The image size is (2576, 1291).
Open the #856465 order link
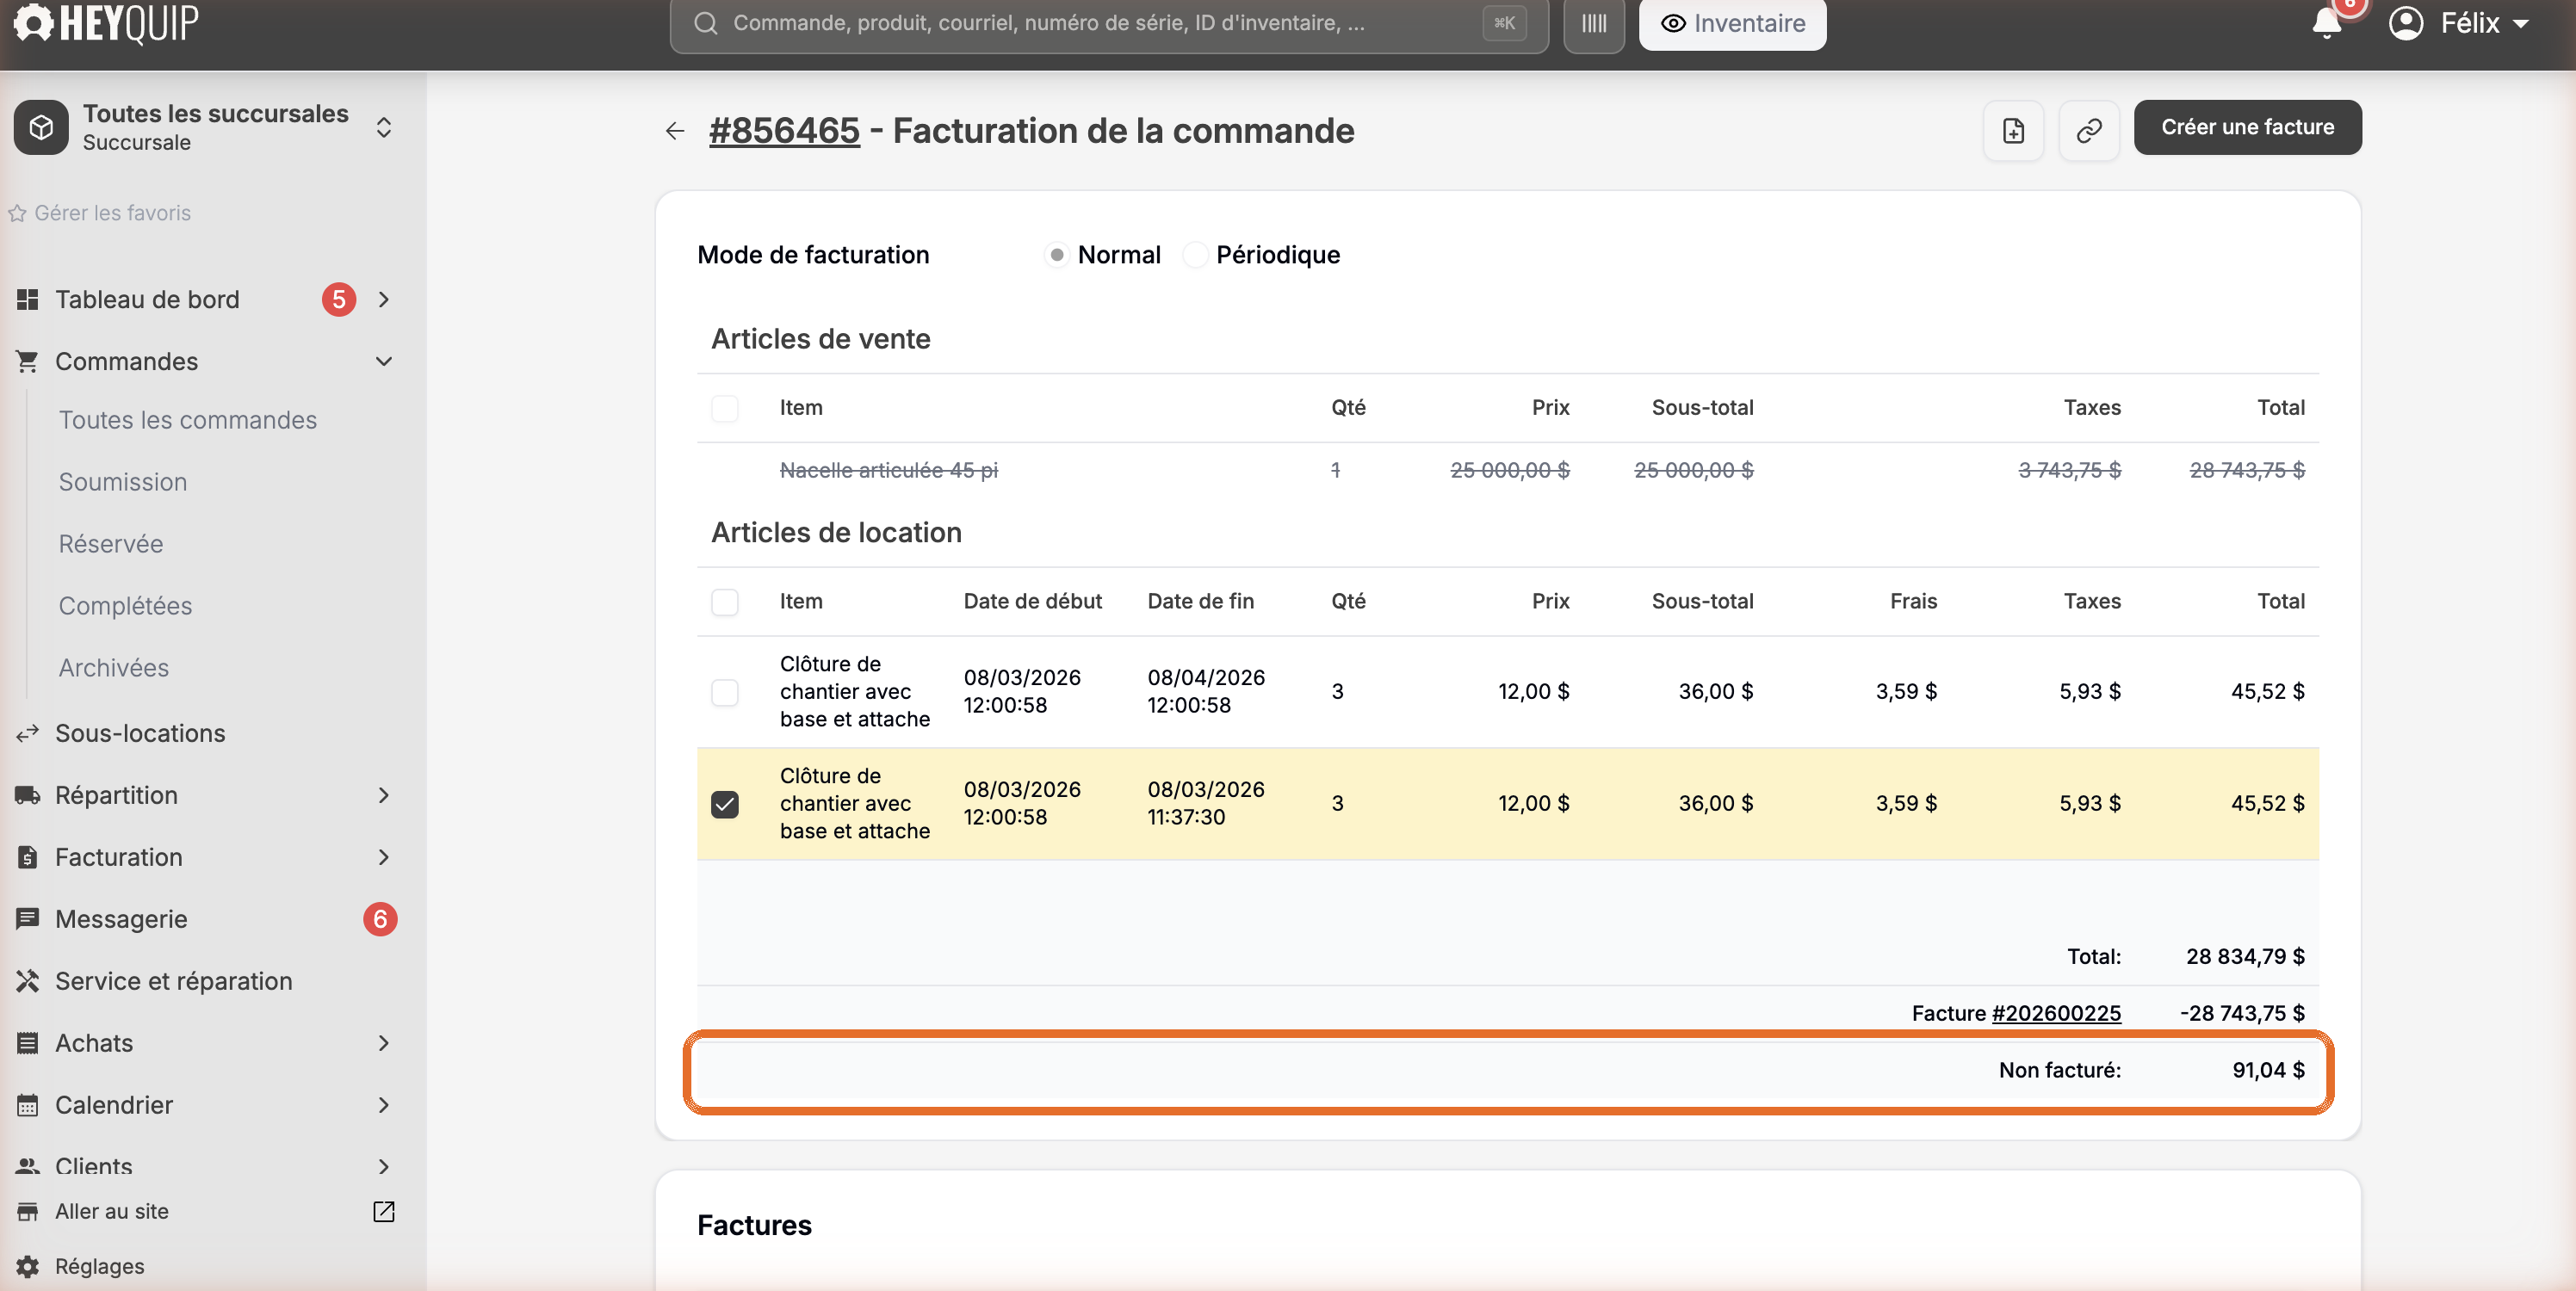(784, 131)
